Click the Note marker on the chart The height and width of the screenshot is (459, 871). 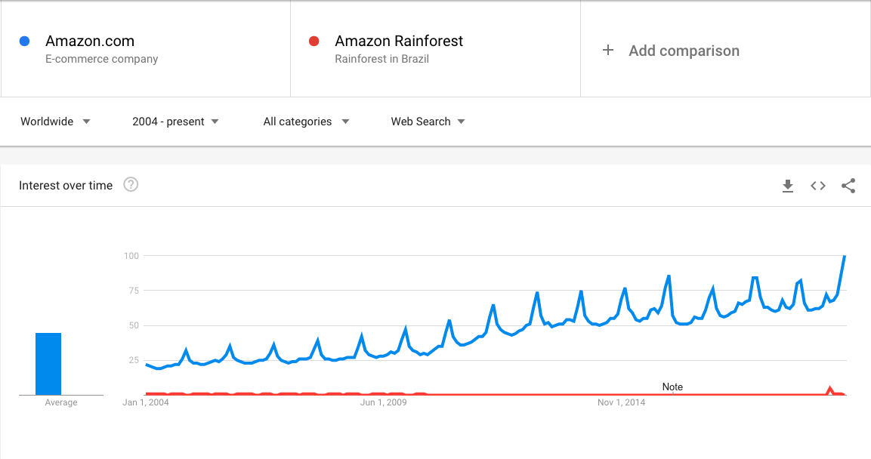(672, 387)
